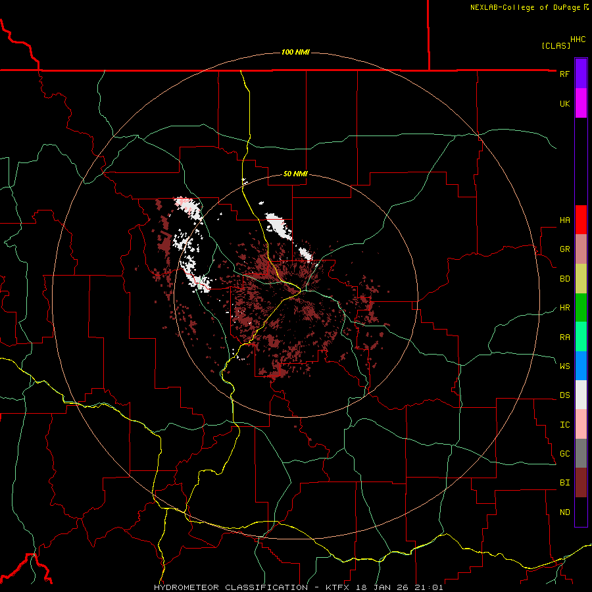Screen dimensions: 592x592
Task: Click the HHC product label
Action: click(578, 39)
